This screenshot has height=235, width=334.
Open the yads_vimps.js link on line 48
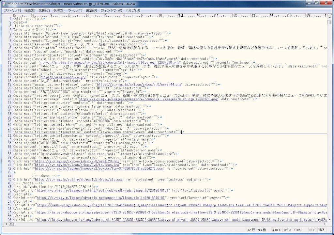[102, 190]
